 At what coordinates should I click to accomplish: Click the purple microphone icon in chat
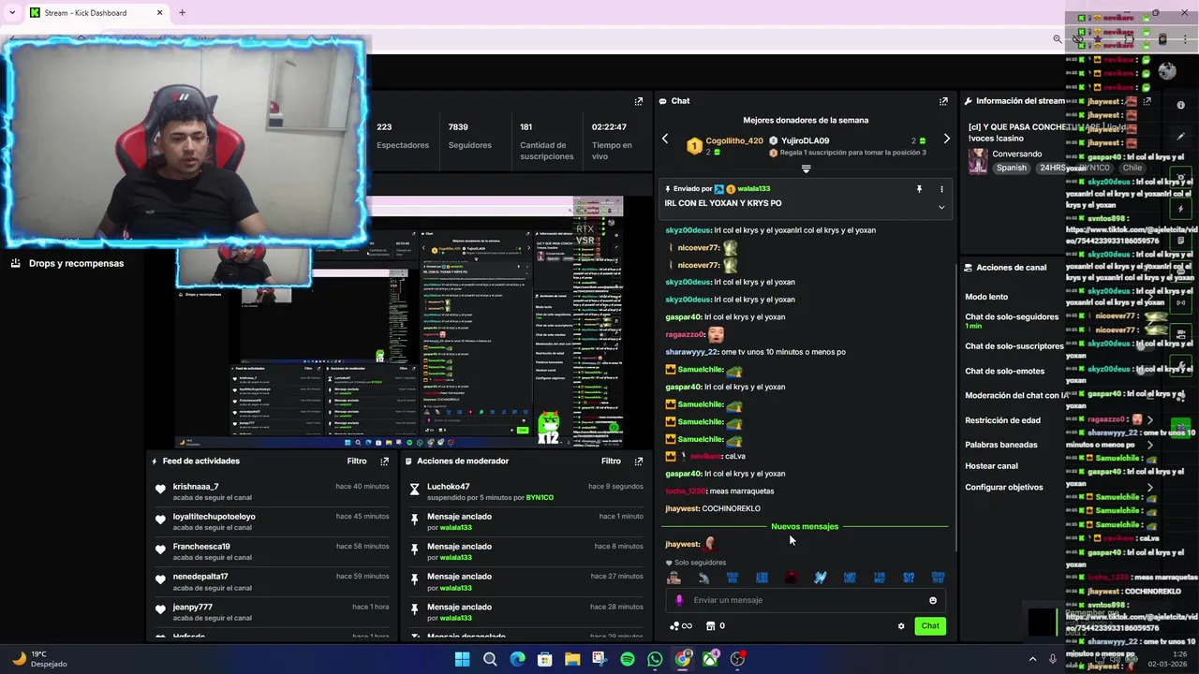pos(679,601)
